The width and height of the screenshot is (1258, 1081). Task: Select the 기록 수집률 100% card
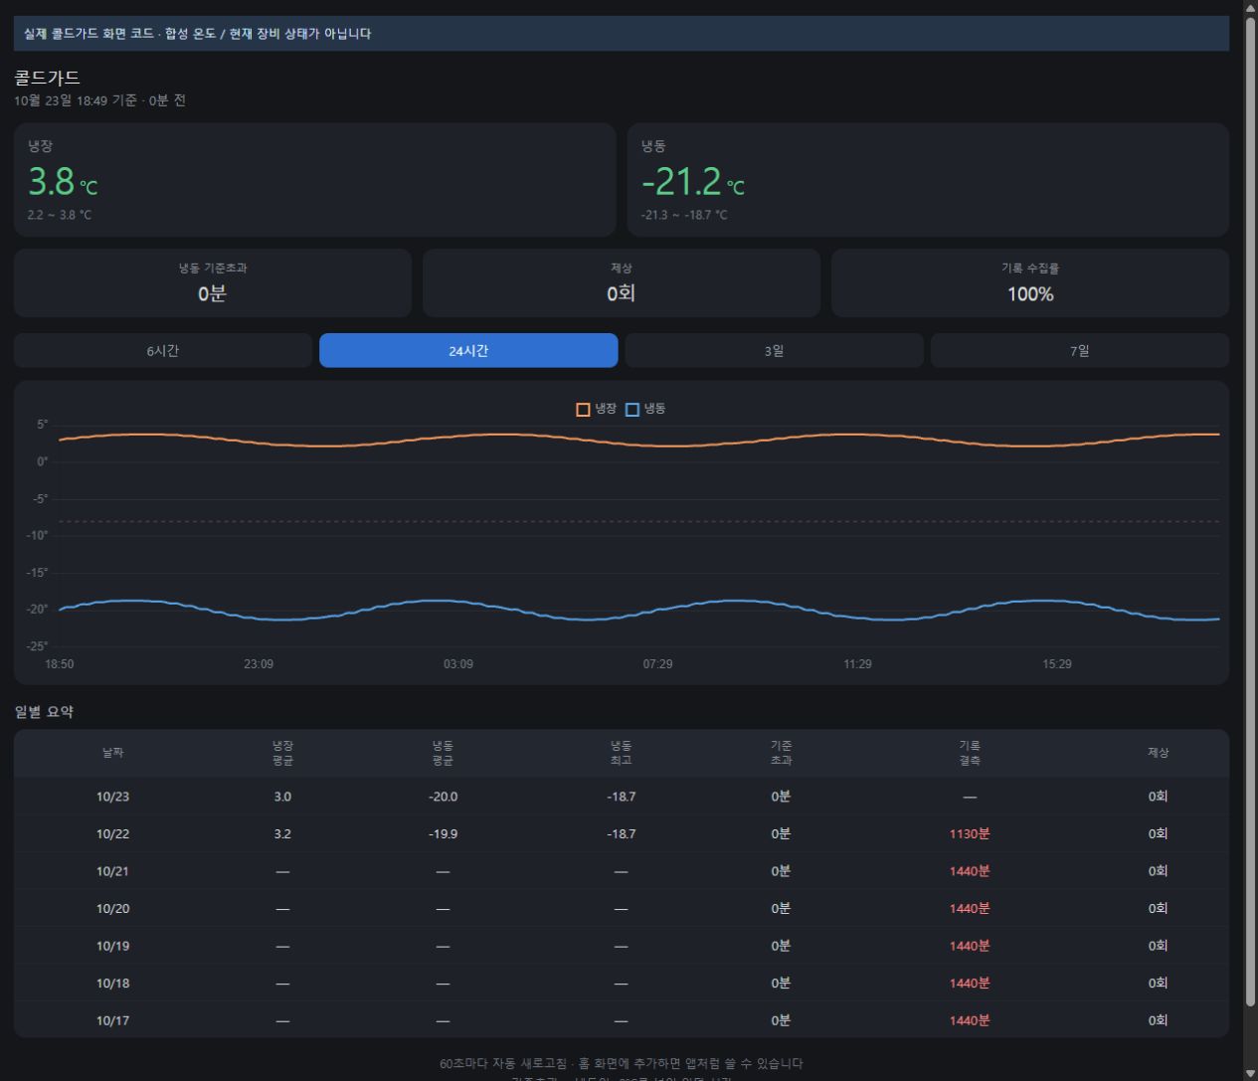[1030, 282]
